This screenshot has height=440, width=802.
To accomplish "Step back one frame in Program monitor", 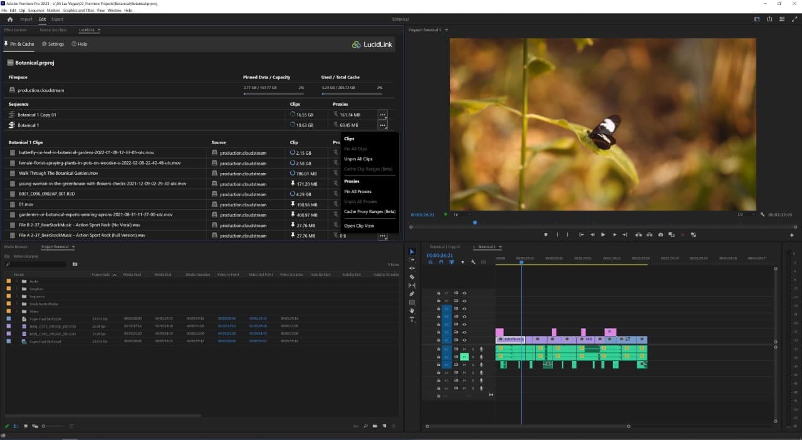I will click(592, 234).
